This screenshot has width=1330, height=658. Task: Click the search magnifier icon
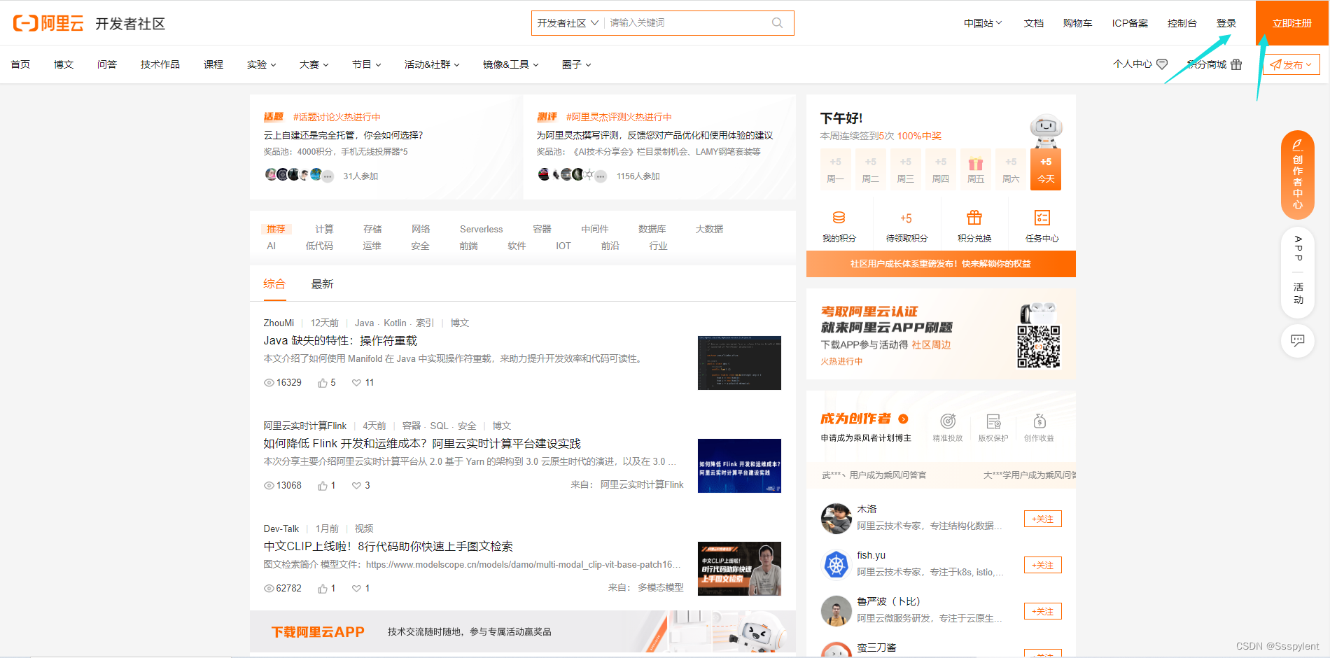click(777, 22)
